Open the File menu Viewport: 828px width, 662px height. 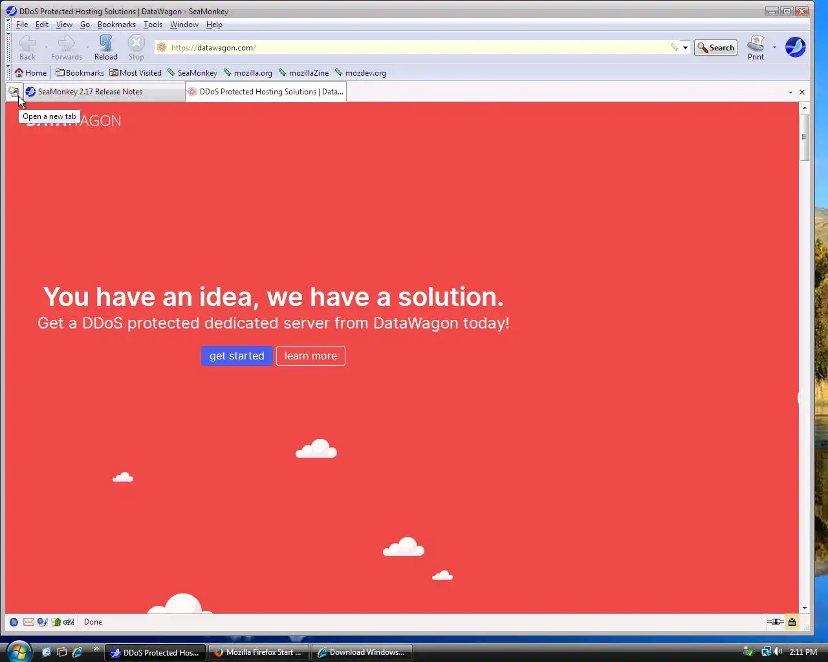tap(22, 25)
